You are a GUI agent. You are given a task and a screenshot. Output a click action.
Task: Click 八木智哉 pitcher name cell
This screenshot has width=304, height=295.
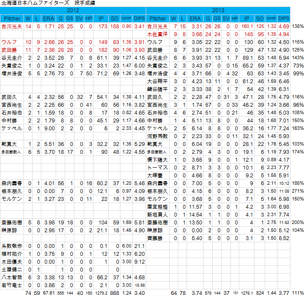(12, 278)
